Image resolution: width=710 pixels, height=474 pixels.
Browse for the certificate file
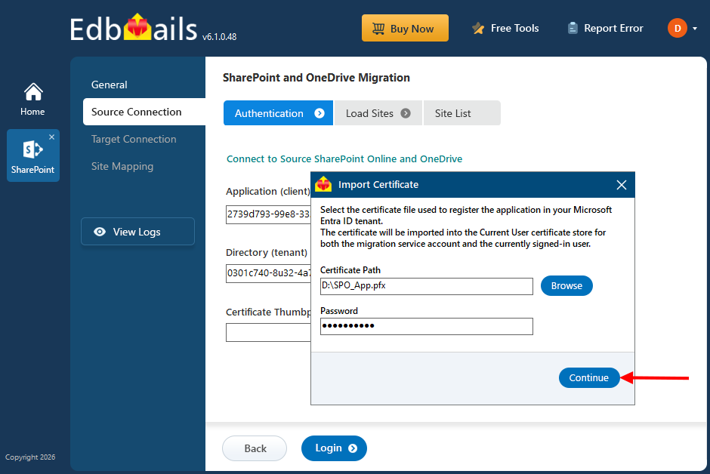566,286
